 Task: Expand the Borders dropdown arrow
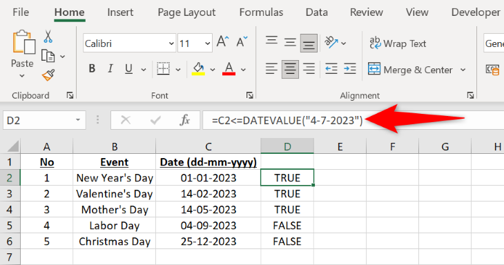(178, 70)
